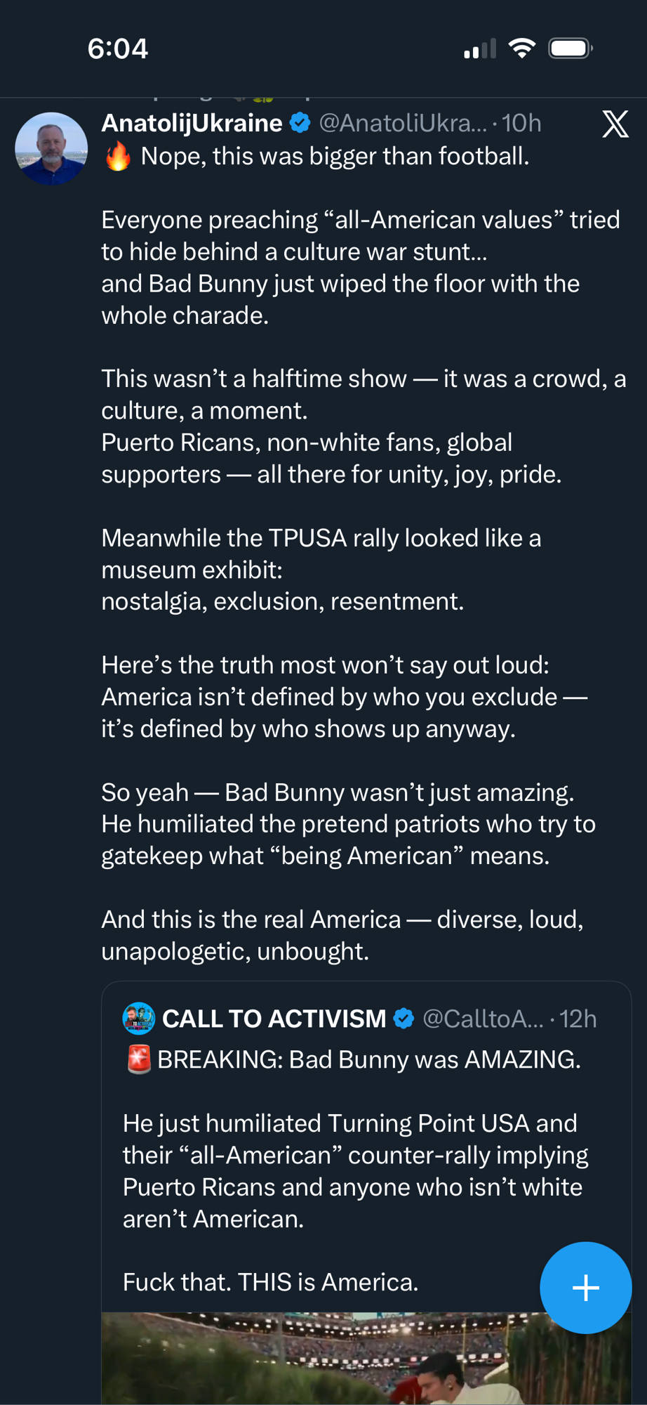The image size is (647, 1405).
Task: Open the AnatolijUkraine display name link
Action: [x=192, y=123]
